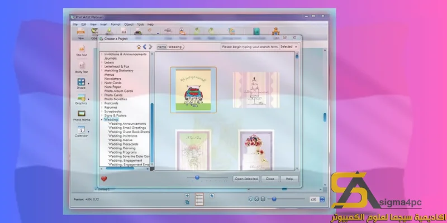Screen dimensions: 447x223
Task: Expand the Note Cards tree node
Action: click(x=102, y=83)
